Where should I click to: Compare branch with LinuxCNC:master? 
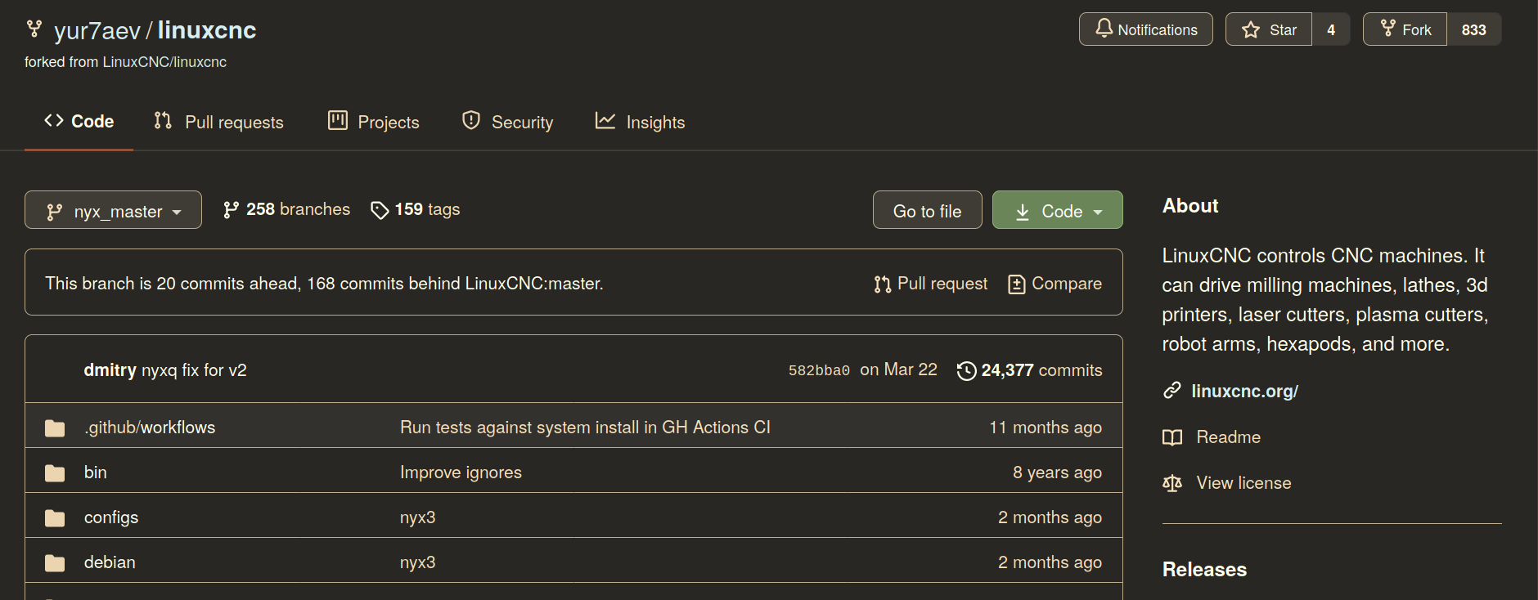(1055, 284)
